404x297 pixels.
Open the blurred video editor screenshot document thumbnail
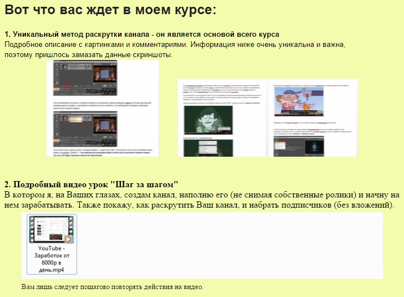click(x=102, y=108)
